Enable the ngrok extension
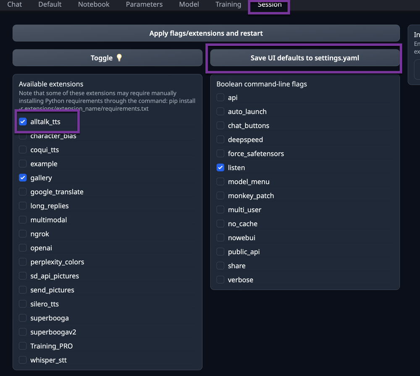Screen dimensions: 420x376 coord(23,234)
